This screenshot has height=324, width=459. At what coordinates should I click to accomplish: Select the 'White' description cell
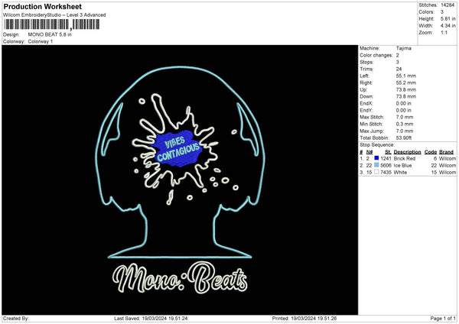pos(400,172)
